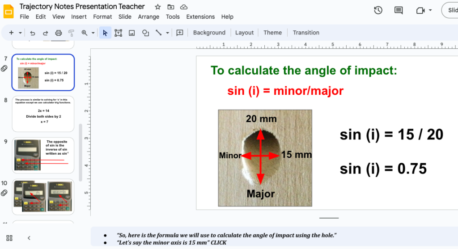Viewport: 458px width, 249px height.
Task: Click the Transition button
Action: coord(306,33)
